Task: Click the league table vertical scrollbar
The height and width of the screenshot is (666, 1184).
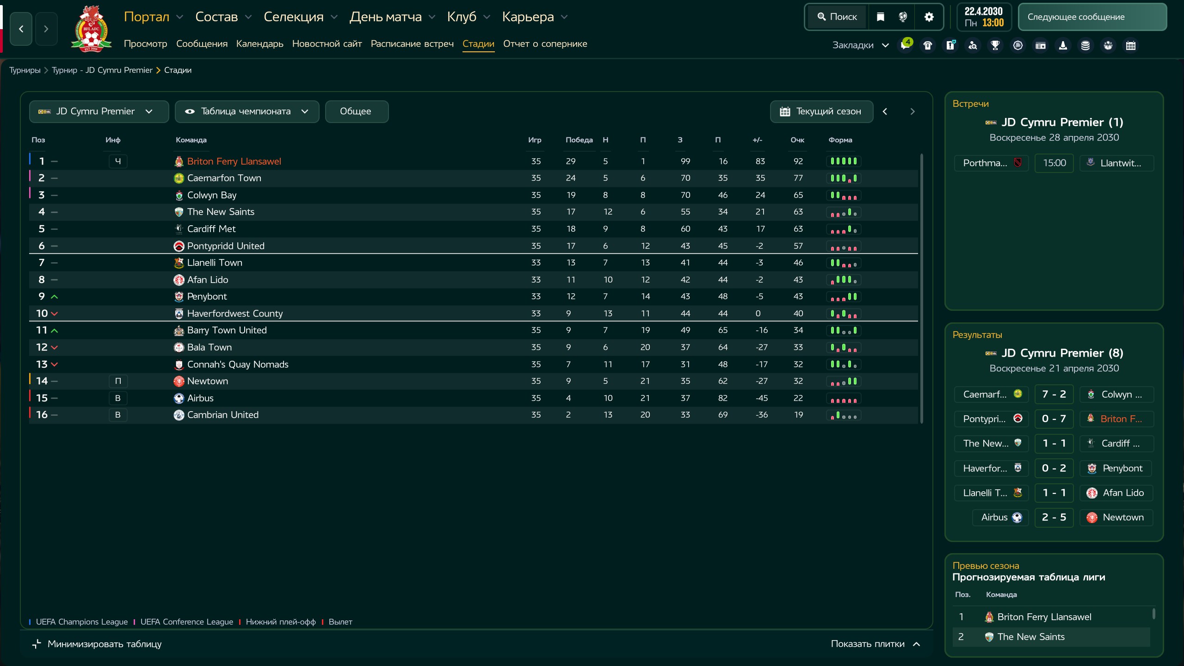Action: 921,289
